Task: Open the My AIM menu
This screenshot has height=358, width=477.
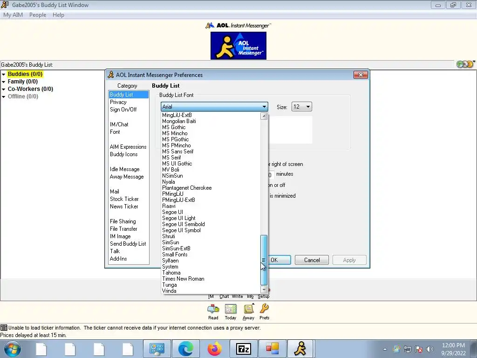Action: click(x=13, y=15)
